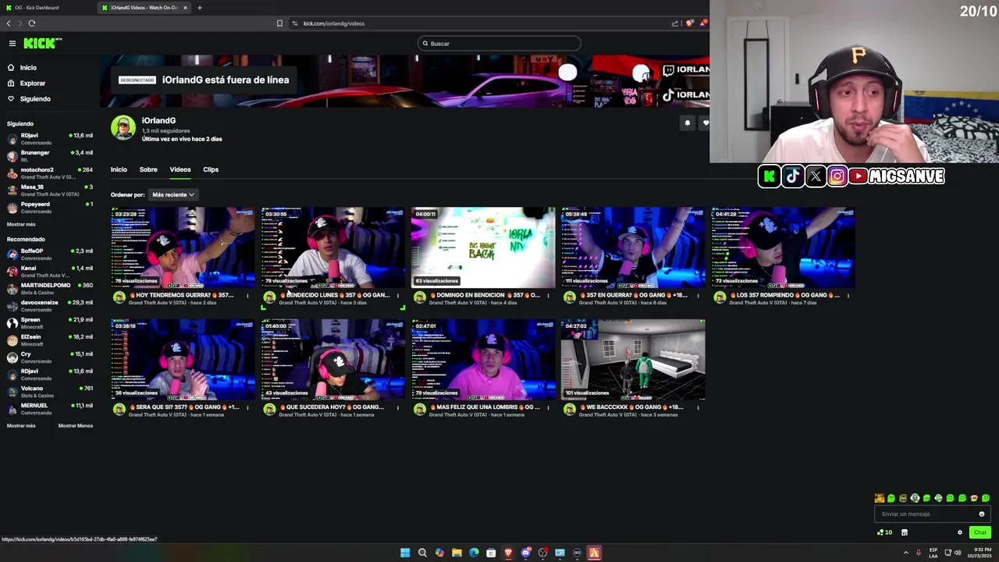Click the share icon in address bar
Viewport: 999px width, 562px height.
675,23
